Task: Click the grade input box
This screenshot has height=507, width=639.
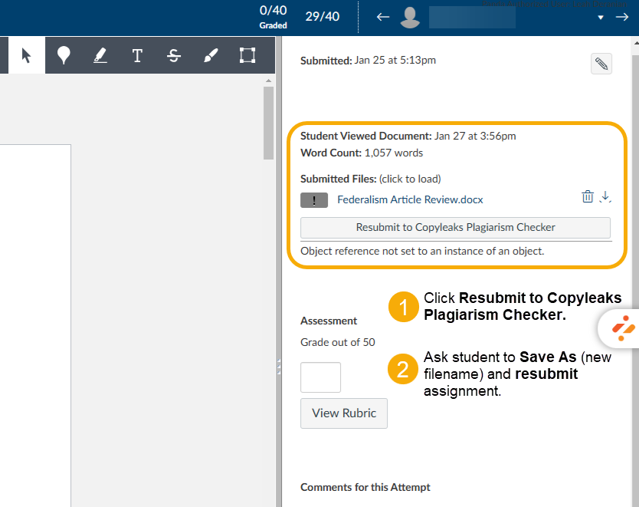Action: pos(320,377)
